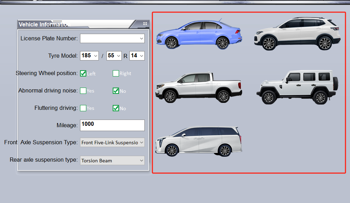This screenshot has height=203, width=350.
Task: Check Yes for Fluttering driving
Action: coord(83,108)
